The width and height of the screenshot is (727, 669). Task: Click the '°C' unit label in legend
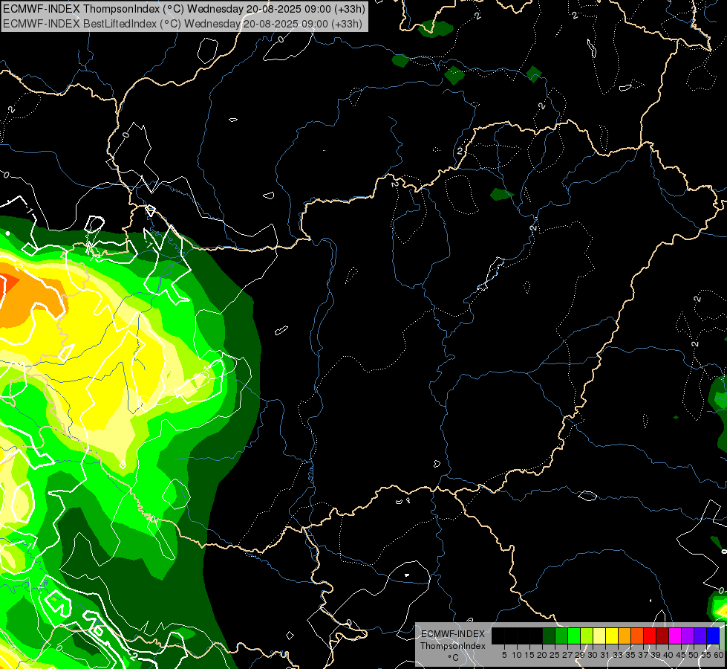[454, 657]
